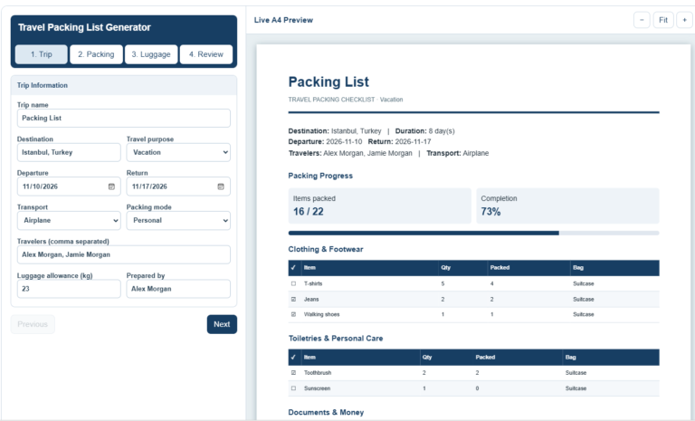Click the Return date field
695x421 pixels.
pos(178,187)
